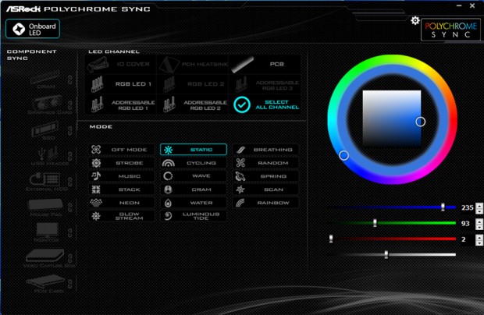Click the USB Header component icon
Screen dimensions: 484x315
tap(48, 154)
